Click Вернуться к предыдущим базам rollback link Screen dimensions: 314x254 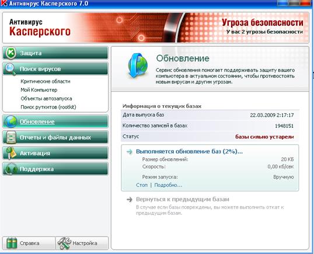point(183,199)
